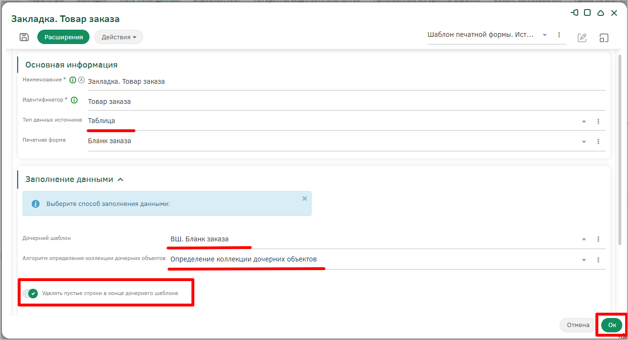Click the info icon next to Идентификатор
Image resolution: width=628 pixels, height=340 pixels.
coord(74,100)
